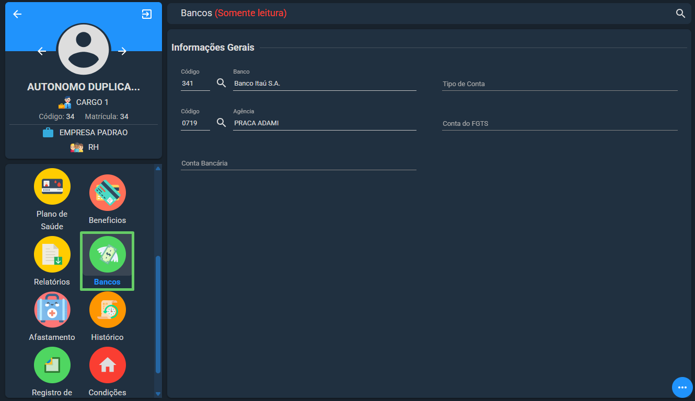The image size is (695, 401).
Task: Go to previous employee arrow
Action: click(x=42, y=51)
